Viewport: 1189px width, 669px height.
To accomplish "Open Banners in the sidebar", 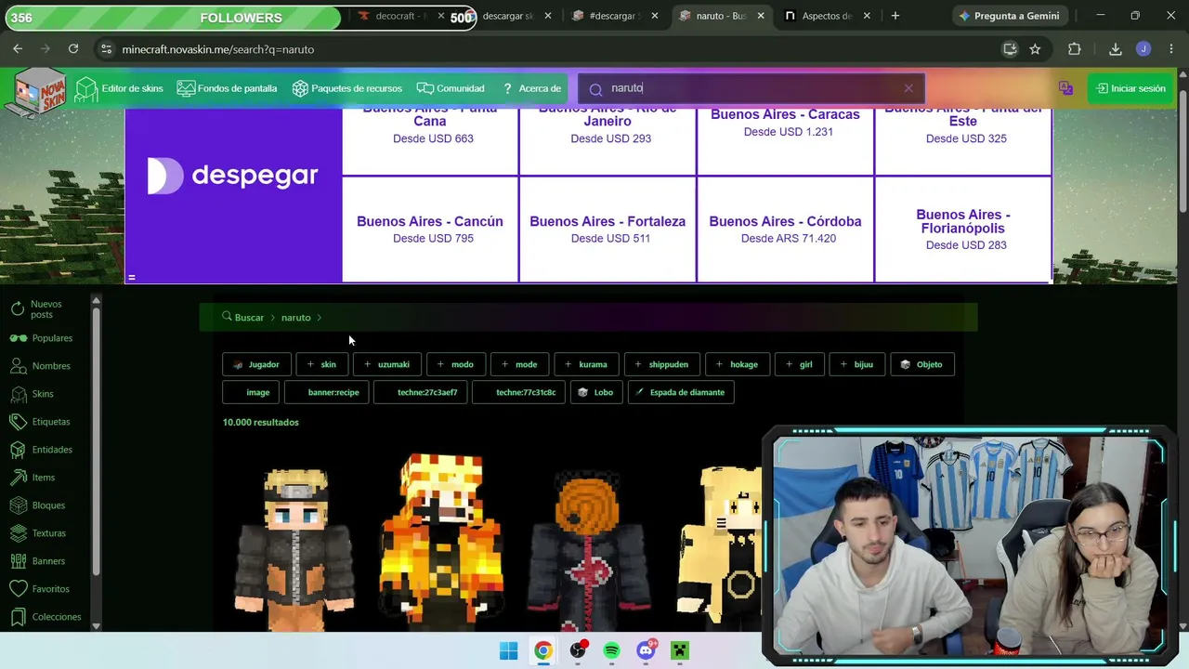I will pyautogui.click(x=37, y=561).
